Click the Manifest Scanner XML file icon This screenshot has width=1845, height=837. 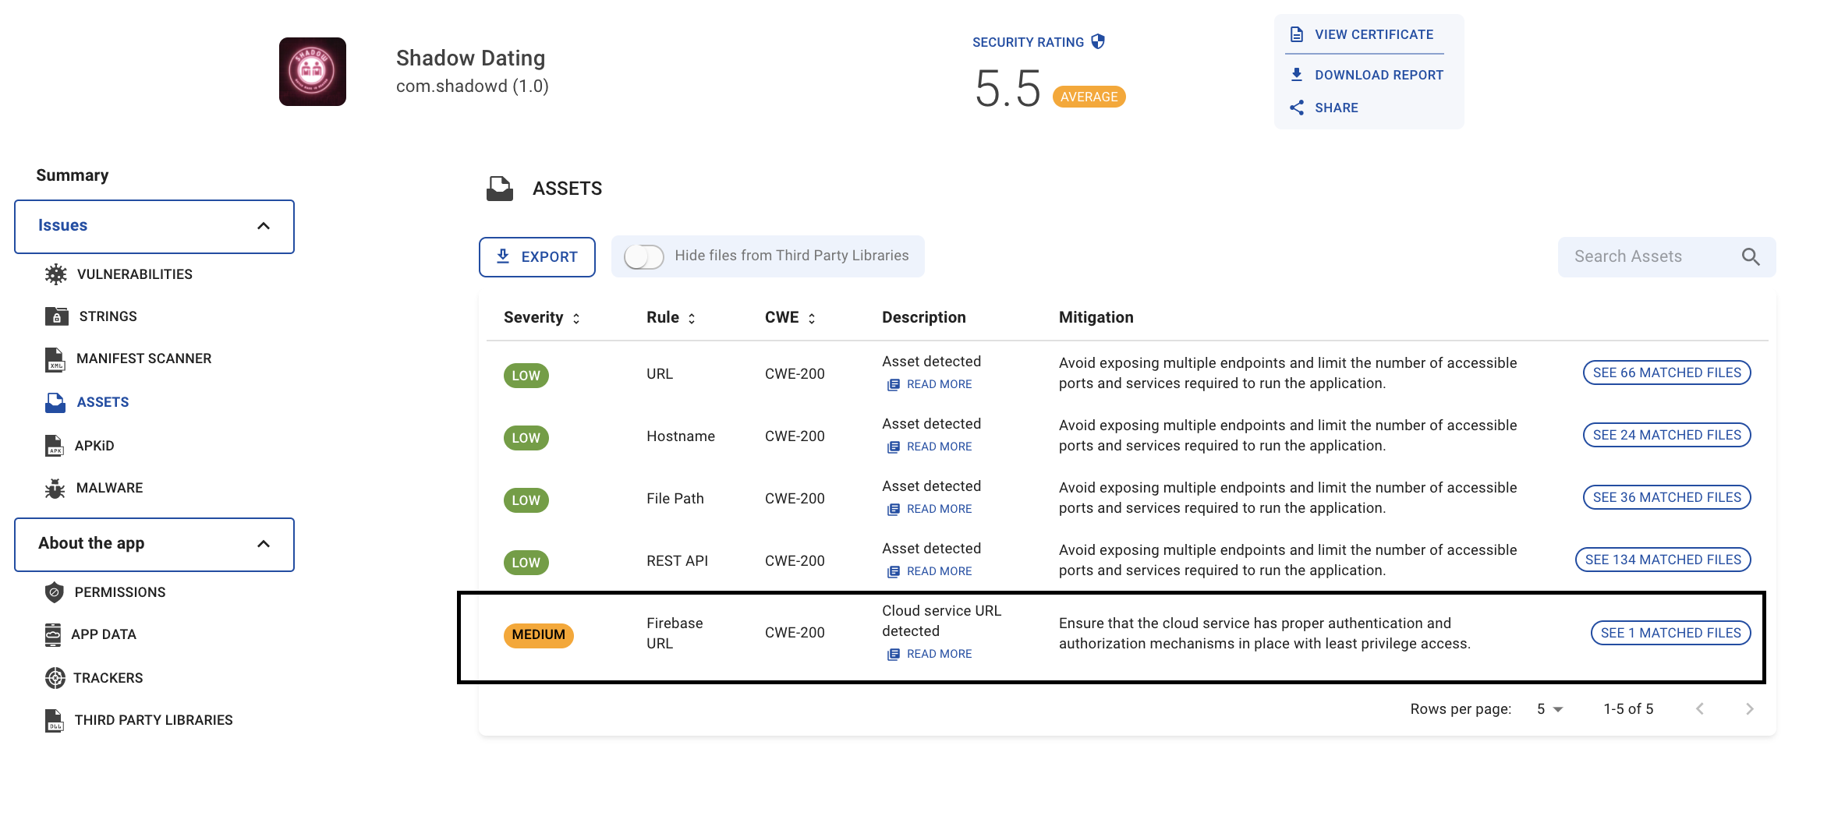55,359
